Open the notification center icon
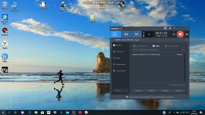This screenshot has width=205, height=115. pos(201,112)
